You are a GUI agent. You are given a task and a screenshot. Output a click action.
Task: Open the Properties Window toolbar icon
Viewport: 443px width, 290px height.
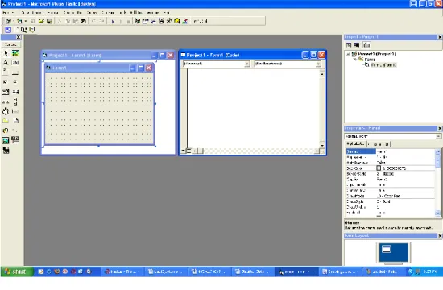click(145, 21)
